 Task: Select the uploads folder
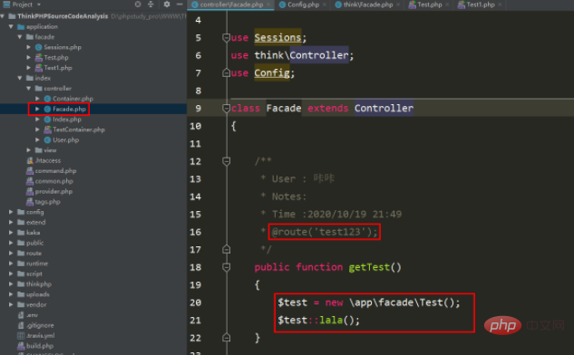(x=38, y=294)
